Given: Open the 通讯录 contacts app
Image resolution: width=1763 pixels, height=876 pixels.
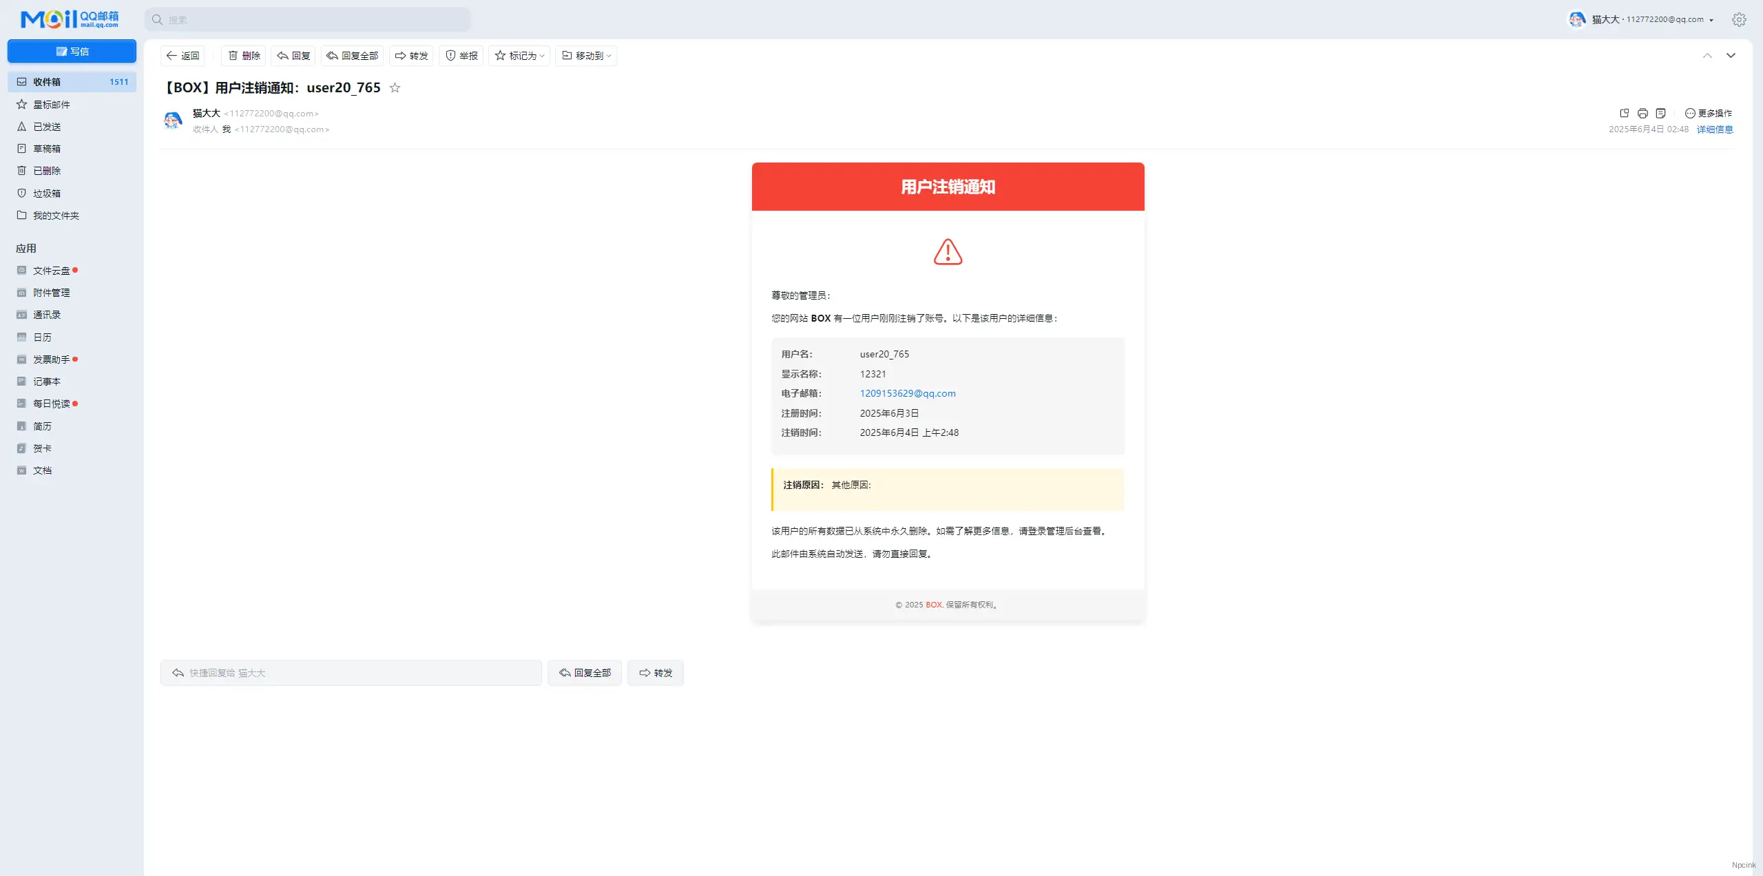Looking at the screenshot, I should [47, 314].
